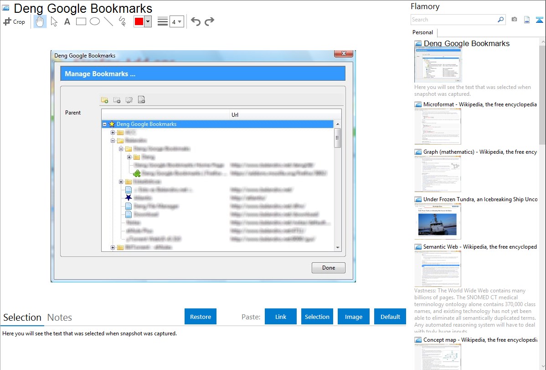Click the line thickness icon

coord(163,21)
